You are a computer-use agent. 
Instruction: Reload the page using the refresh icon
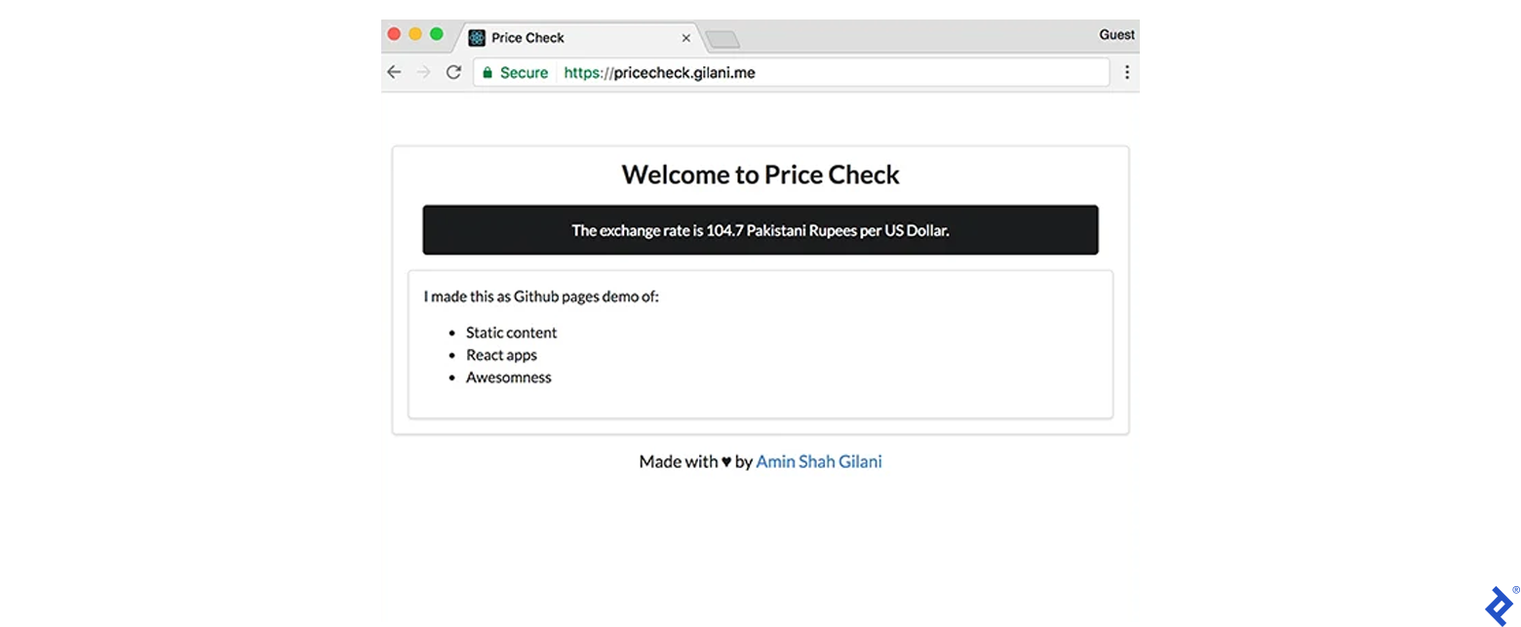click(452, 71)
